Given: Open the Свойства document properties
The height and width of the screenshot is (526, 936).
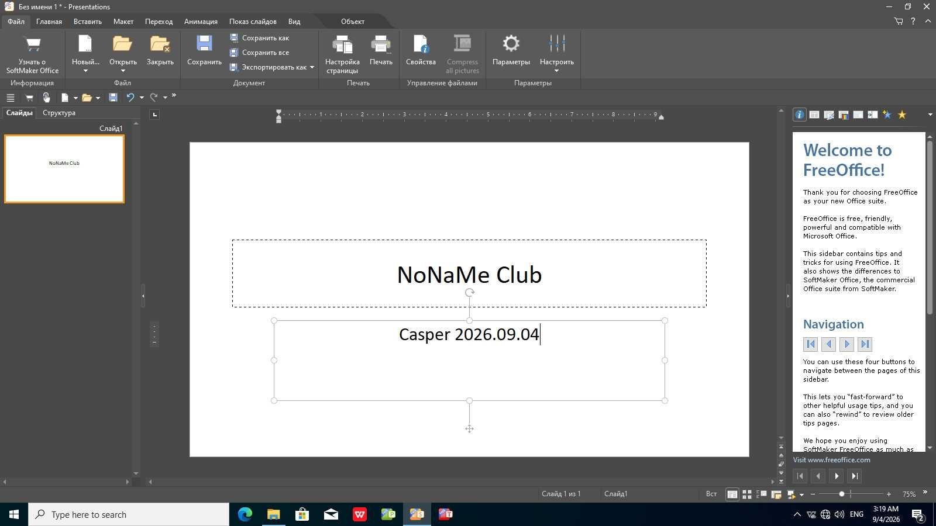Looking at the screenshot, I should (x=421, y=50).
